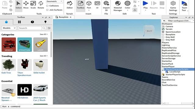Image resolution: width=195 pixels, height=109 pixels.
Task: Select Camera in Explorer
Action: pyautogui.click(x=169, y=26)
